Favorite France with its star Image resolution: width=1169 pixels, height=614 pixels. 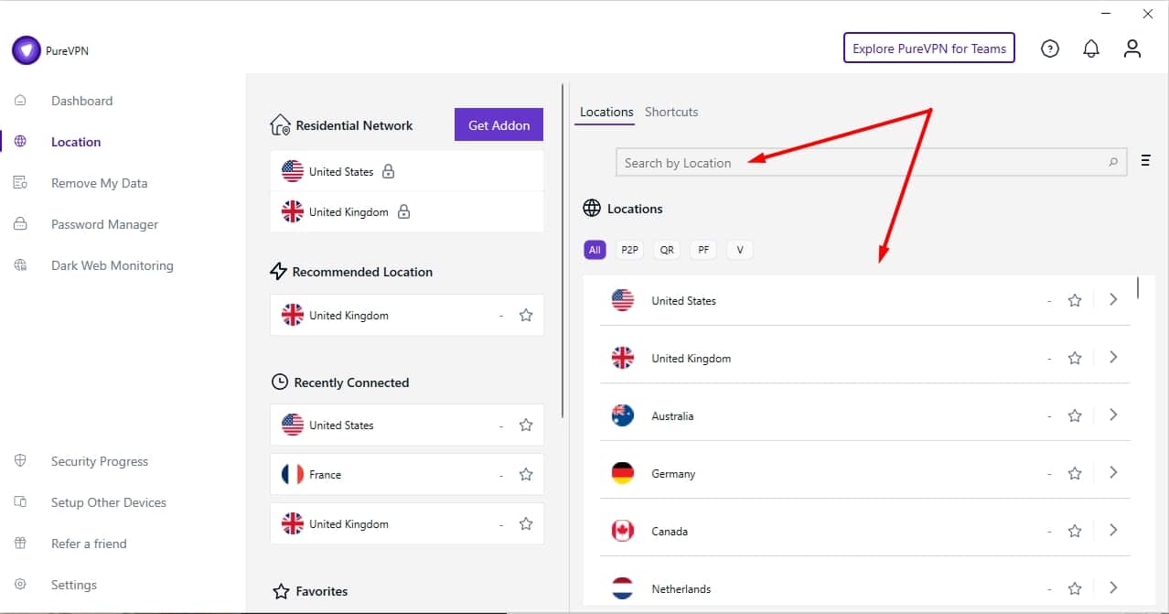[x=526, y=474]
